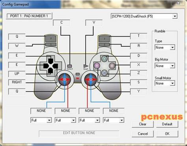This screenshot has width=187, height=146.
Task: Select the D key field for Triangle
Action: (138, 56)
